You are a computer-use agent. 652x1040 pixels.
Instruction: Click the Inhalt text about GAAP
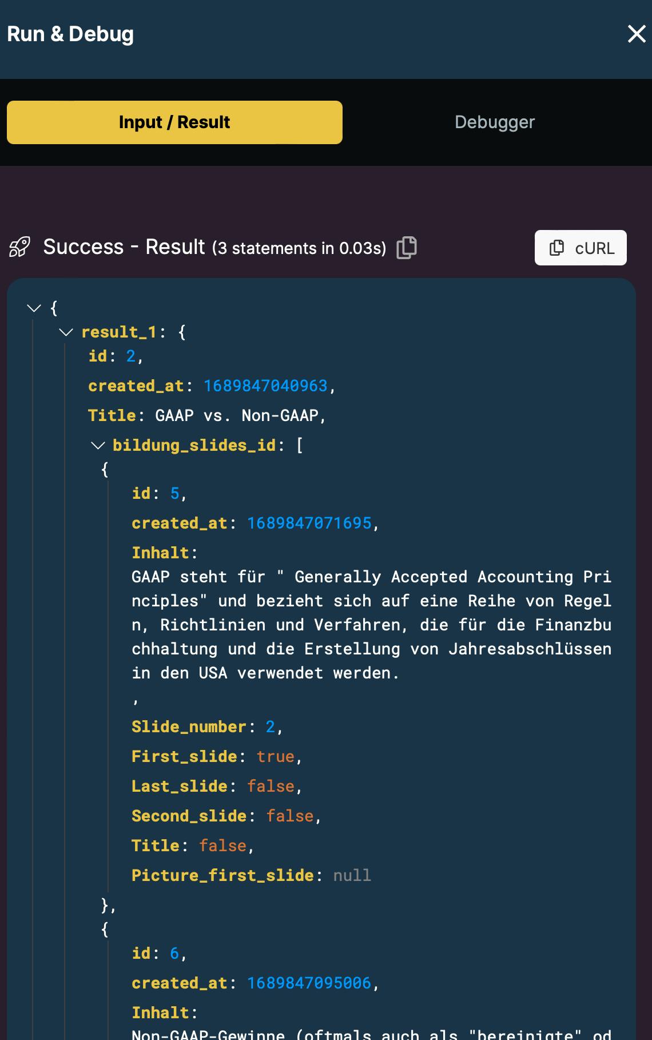[x=371, y=625]
